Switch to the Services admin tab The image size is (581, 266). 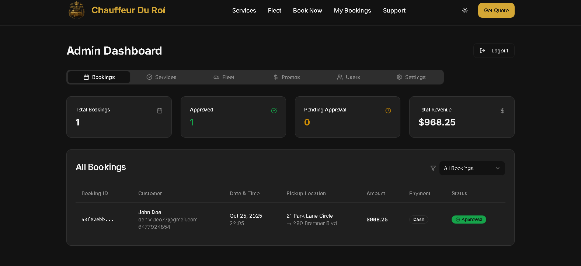pyautogui.click(x=161, y=77)
